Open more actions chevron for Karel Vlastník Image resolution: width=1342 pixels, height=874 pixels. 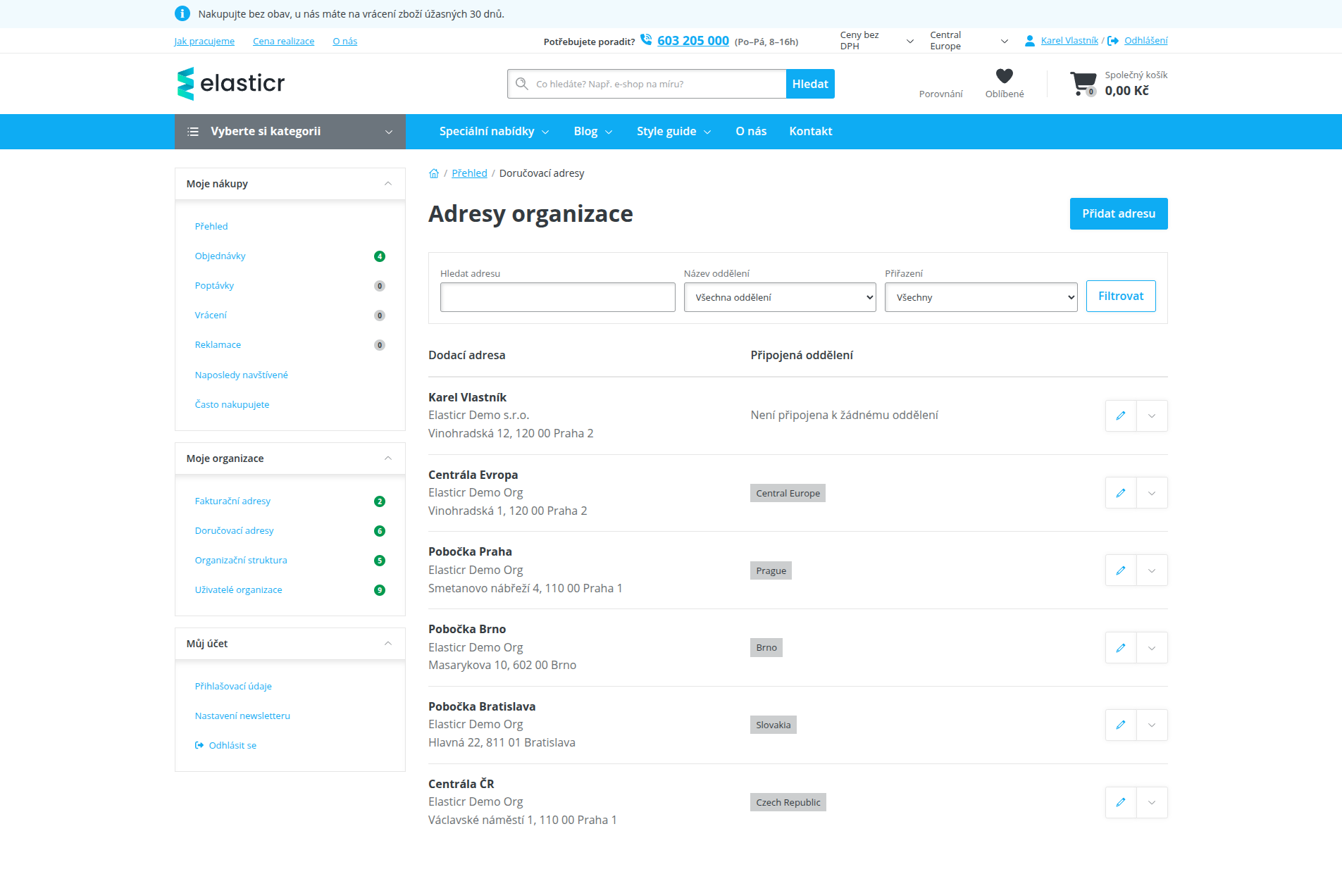point(1152,416)
